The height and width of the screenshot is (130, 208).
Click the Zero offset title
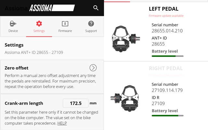(17, 68)
